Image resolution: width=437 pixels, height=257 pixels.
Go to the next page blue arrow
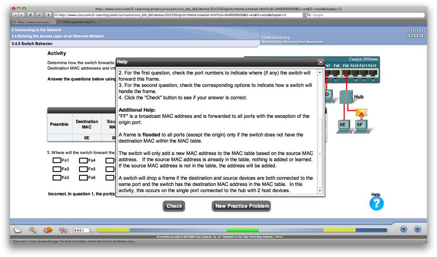pos(417,229)
